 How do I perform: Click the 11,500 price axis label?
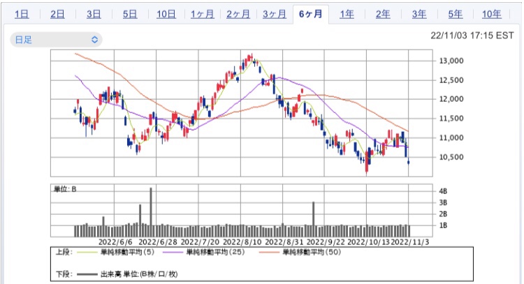tap(451, 119)
